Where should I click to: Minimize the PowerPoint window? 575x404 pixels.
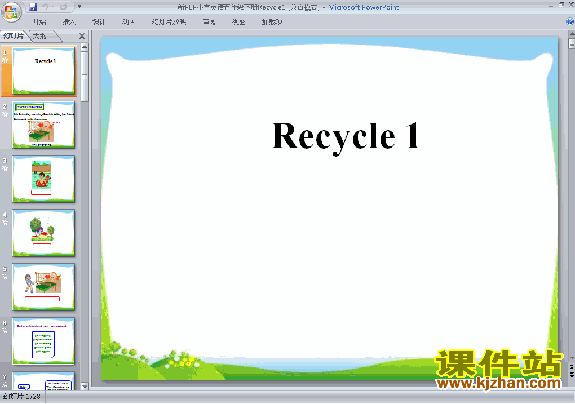pyautogui.click(x=551, y=6)
